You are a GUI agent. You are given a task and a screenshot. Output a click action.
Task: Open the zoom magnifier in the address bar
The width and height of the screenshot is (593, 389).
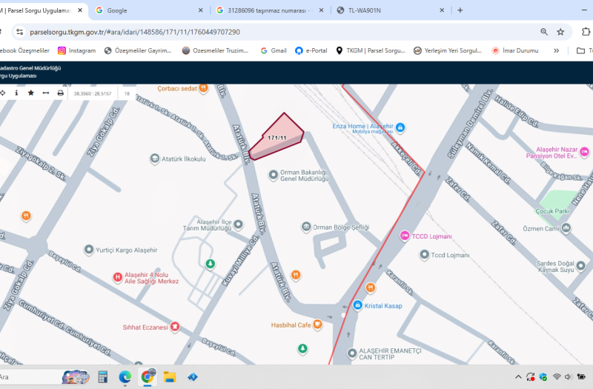(x=544, y=32)
